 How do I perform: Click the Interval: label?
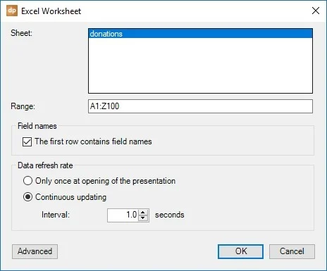click(56, 215)
